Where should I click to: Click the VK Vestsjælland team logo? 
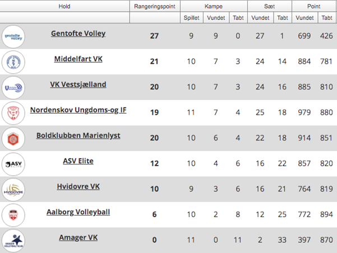point(13,88)
